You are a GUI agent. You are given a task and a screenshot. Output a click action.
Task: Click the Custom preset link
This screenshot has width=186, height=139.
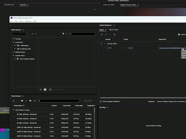[131, 48]
